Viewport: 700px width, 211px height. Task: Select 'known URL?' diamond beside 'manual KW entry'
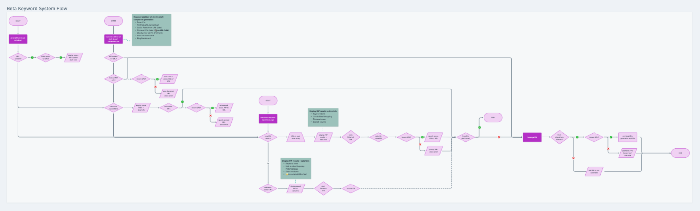(141, 79)
